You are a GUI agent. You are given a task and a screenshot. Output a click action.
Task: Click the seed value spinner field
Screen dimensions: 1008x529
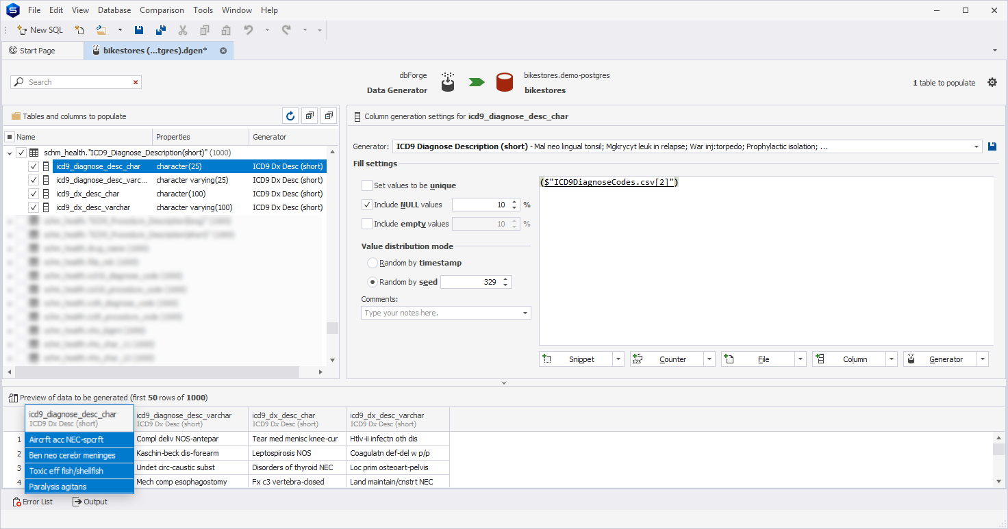(x=475, y=282)
